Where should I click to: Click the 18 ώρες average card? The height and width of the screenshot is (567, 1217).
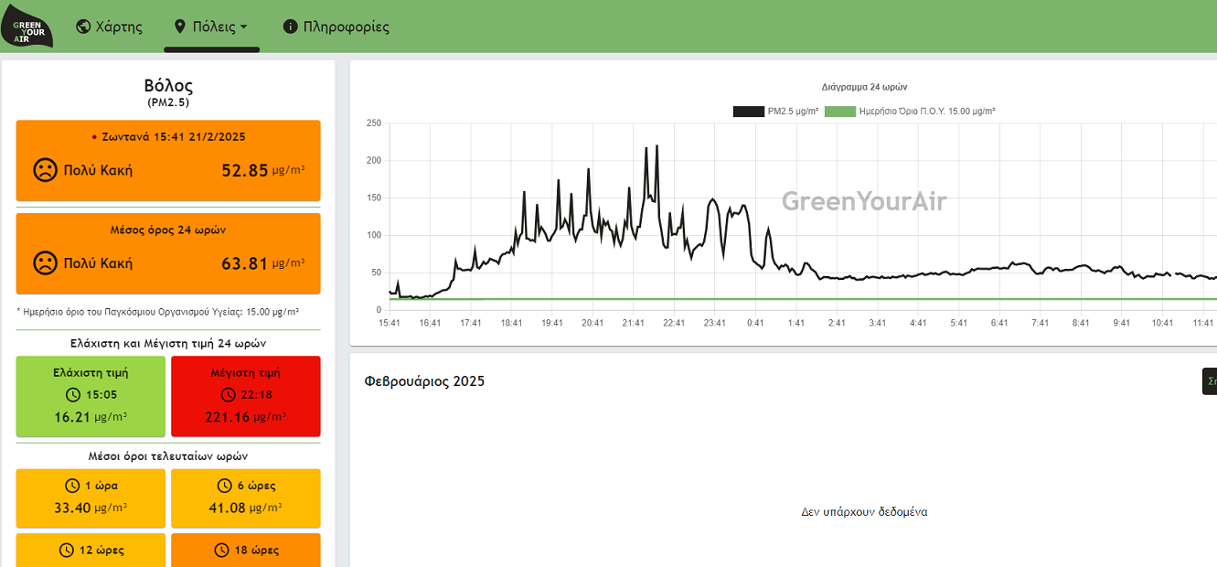pos(246,550)
